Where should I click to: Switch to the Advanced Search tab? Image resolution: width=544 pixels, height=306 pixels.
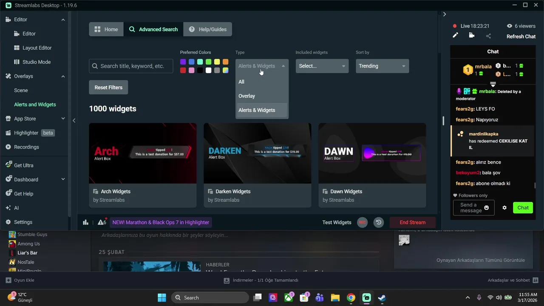(153, 29)
